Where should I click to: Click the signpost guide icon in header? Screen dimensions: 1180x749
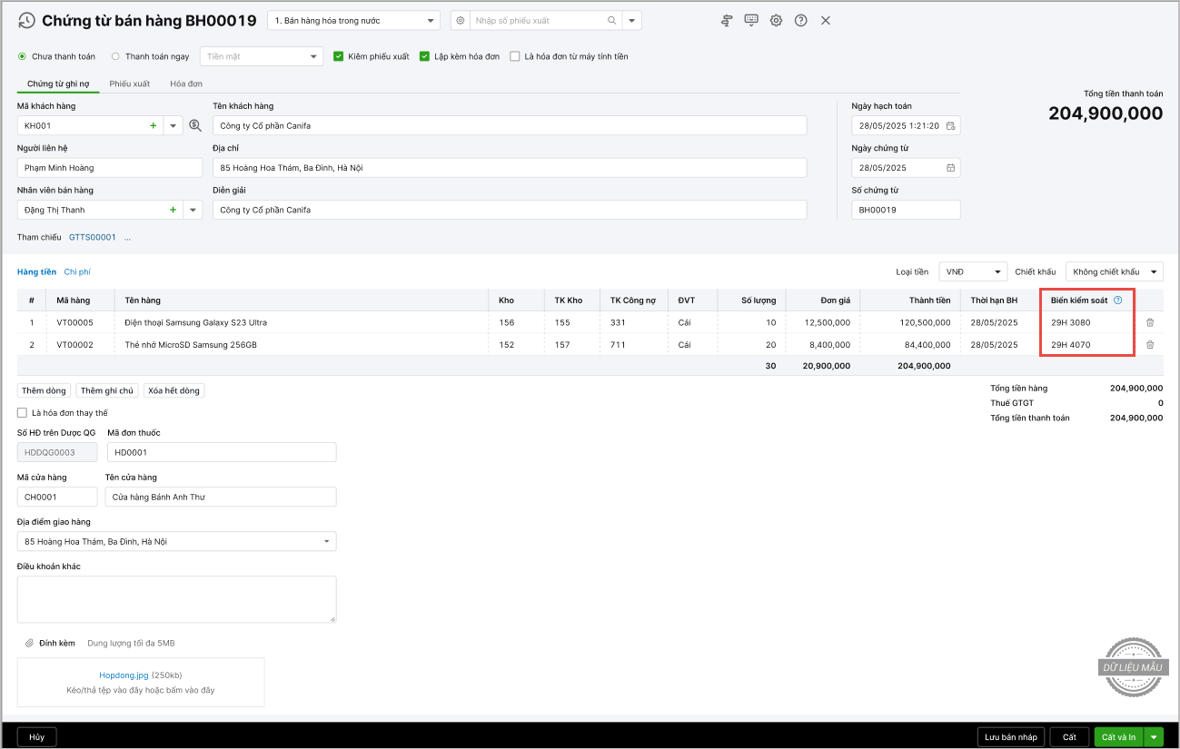pos(727,21)
